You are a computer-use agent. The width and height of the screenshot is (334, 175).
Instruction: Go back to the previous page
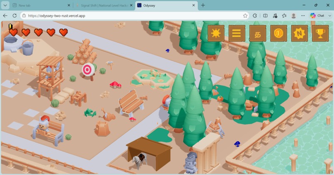[5, 16]
